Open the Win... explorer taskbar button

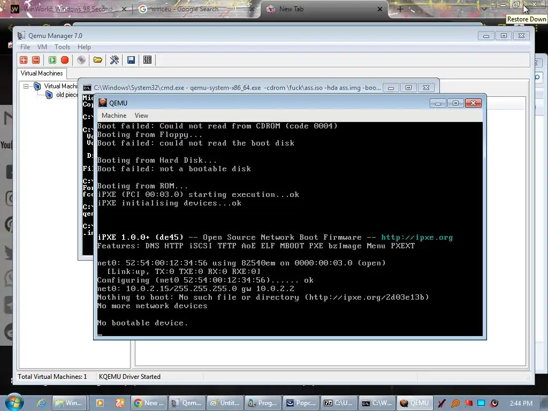pos(70,403)
